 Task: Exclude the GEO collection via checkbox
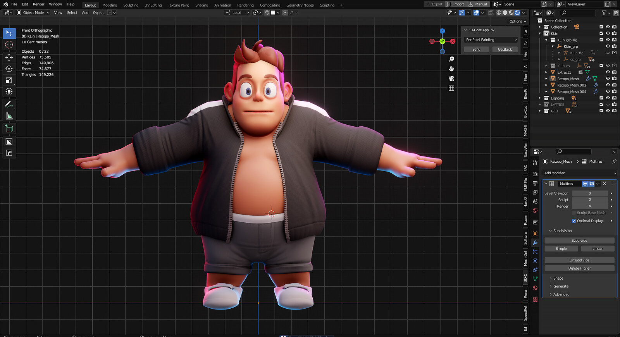601,111
